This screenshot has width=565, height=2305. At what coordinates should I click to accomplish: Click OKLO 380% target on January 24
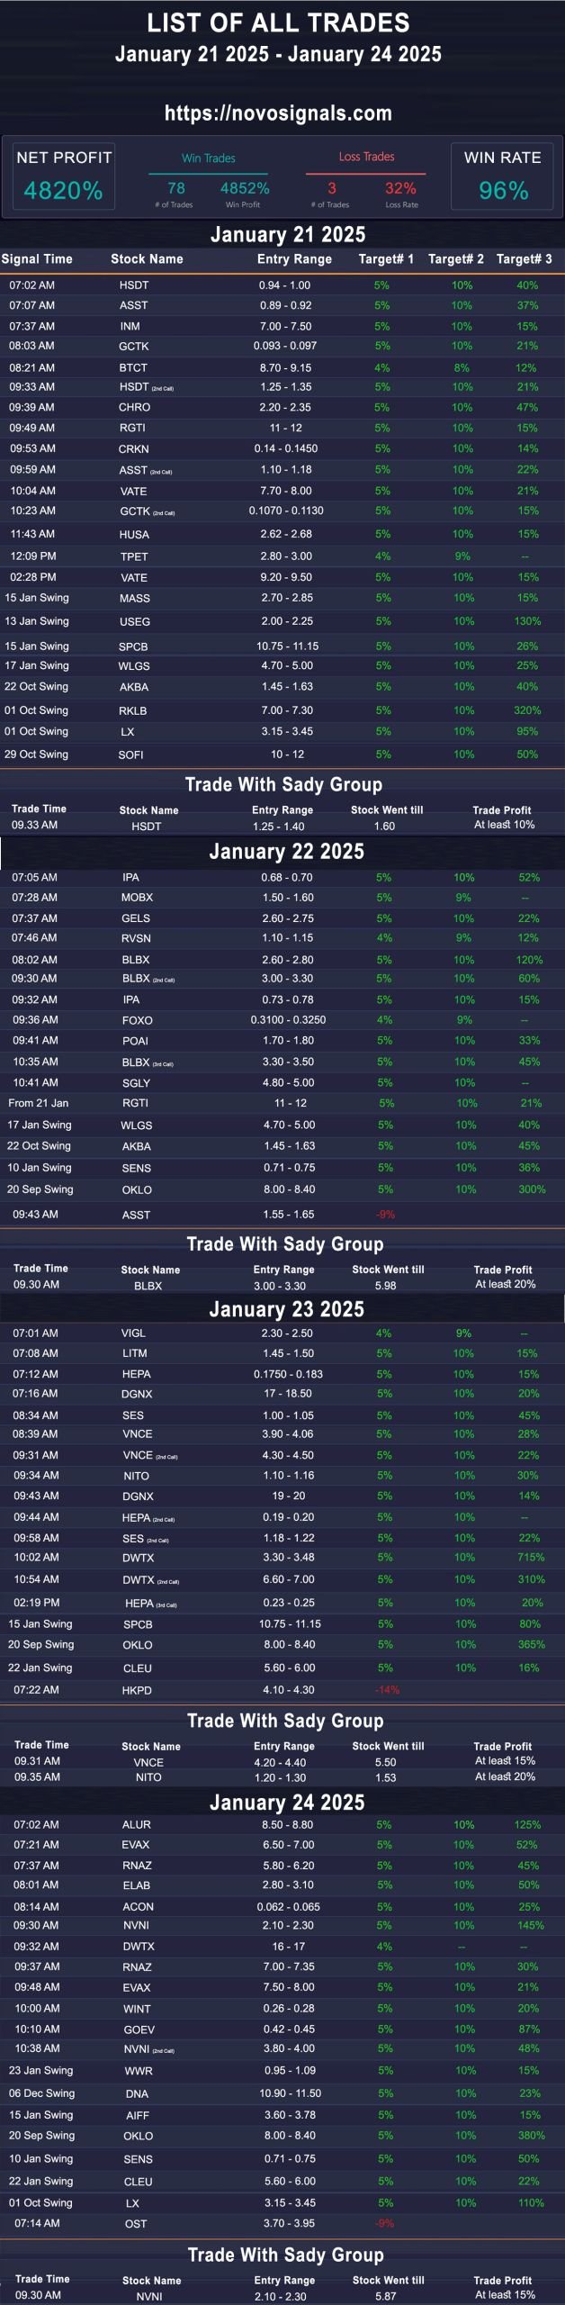[531, 2135]
